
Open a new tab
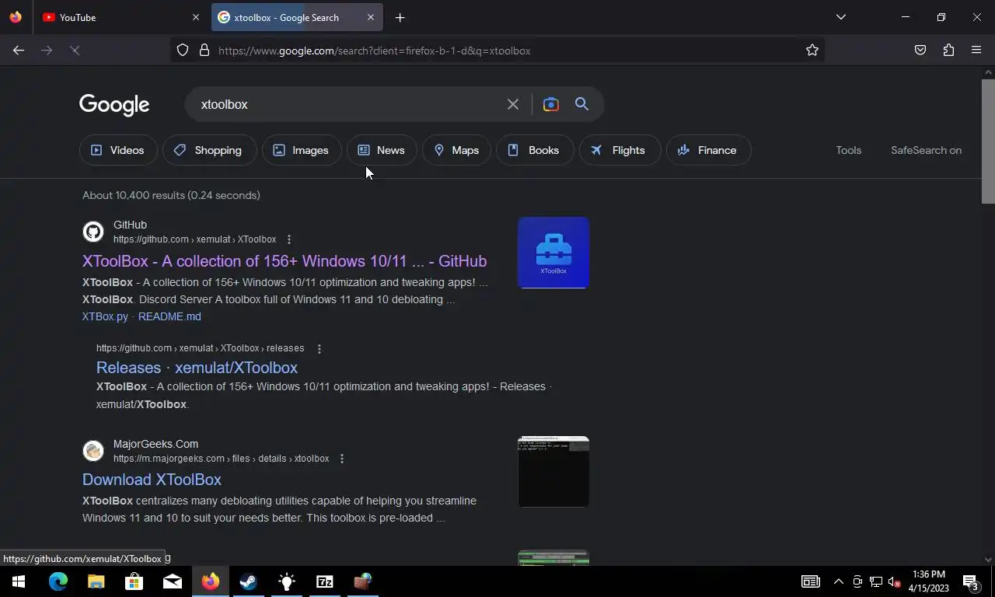point(400,17)
